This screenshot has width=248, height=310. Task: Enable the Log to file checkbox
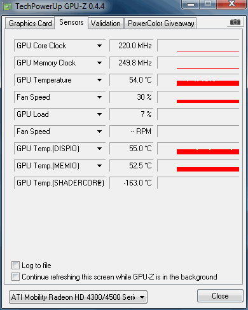(x=15, y=266)
